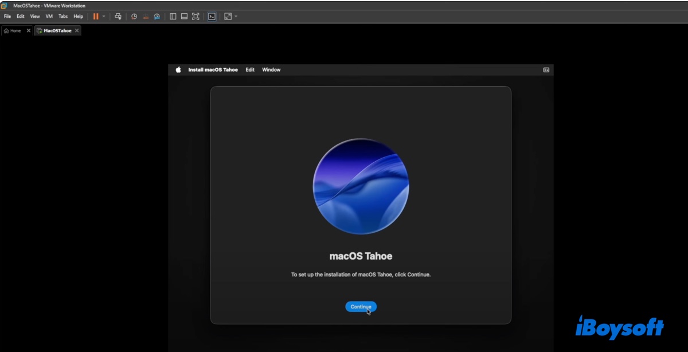Click the Continue button
Image resolution: width=688 pixels, height=352 pixels.
point(361,307)
